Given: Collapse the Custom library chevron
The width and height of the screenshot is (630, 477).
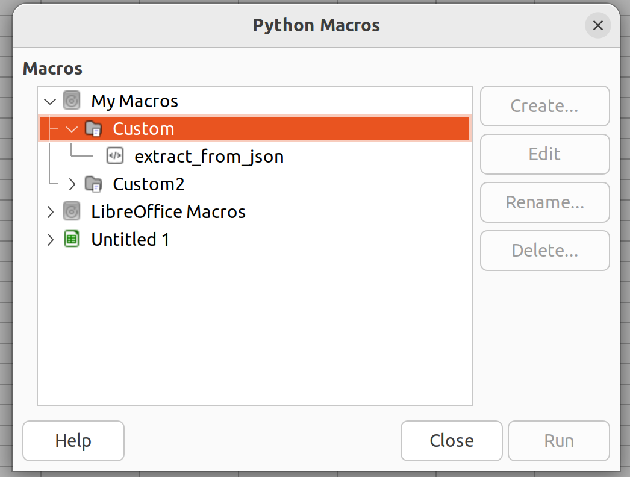Looking at the screenshot, I should click(x=72, y=129).
